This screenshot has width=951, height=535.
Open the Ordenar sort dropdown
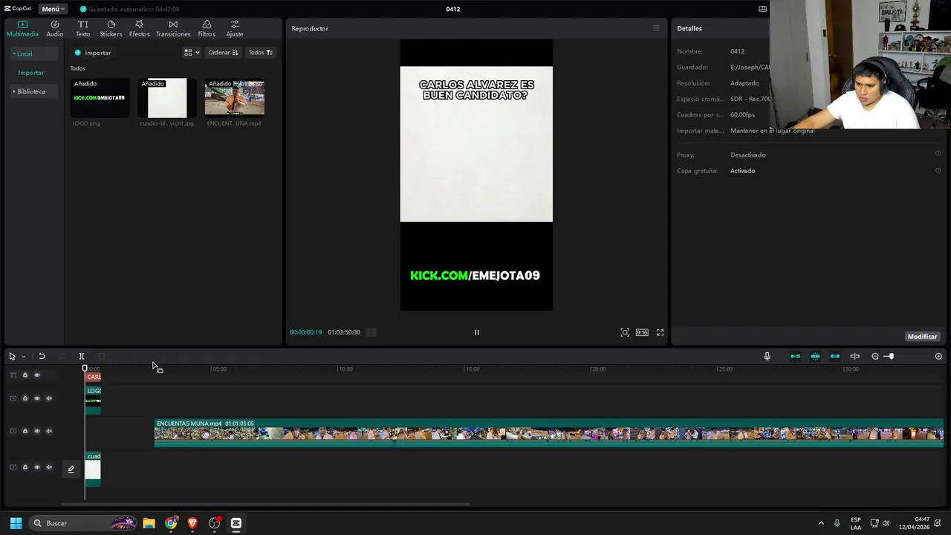pos(223,53)
